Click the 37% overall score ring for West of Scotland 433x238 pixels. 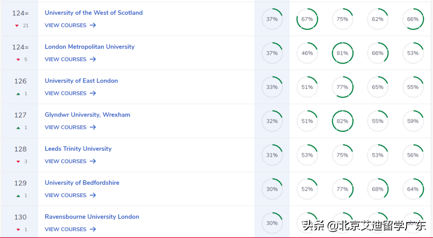272,19
